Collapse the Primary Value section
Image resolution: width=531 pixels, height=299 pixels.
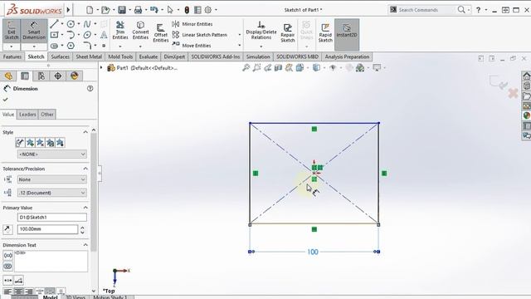tap(85, 208)
